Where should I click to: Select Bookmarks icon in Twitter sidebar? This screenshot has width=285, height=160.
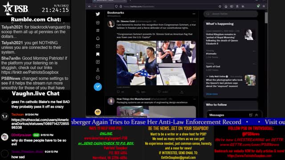tap(98, 54)
